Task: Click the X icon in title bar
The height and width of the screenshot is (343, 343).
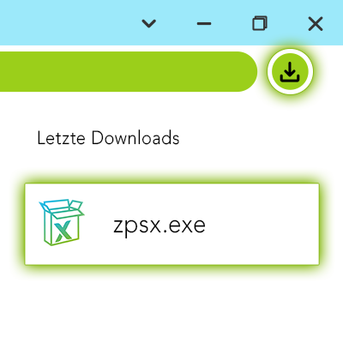Action: 316,23
